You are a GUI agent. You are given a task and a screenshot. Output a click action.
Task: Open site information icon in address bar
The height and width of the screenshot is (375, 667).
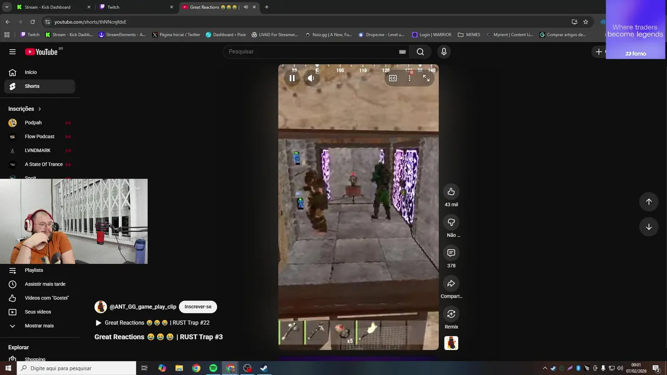pos(47,22)
